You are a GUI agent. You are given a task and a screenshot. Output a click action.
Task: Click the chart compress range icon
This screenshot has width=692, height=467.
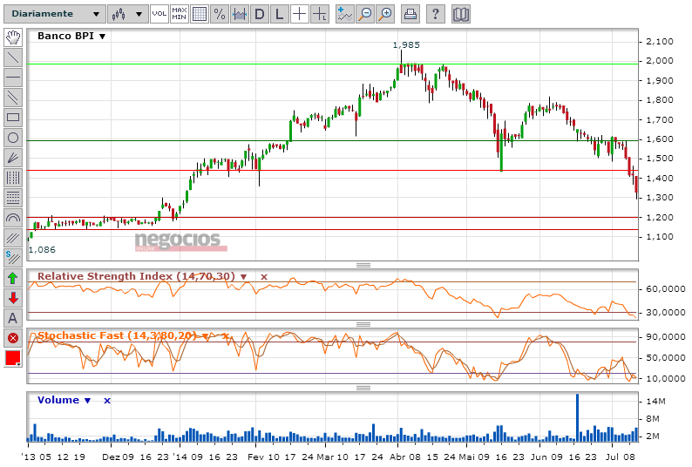pos(240,14)
